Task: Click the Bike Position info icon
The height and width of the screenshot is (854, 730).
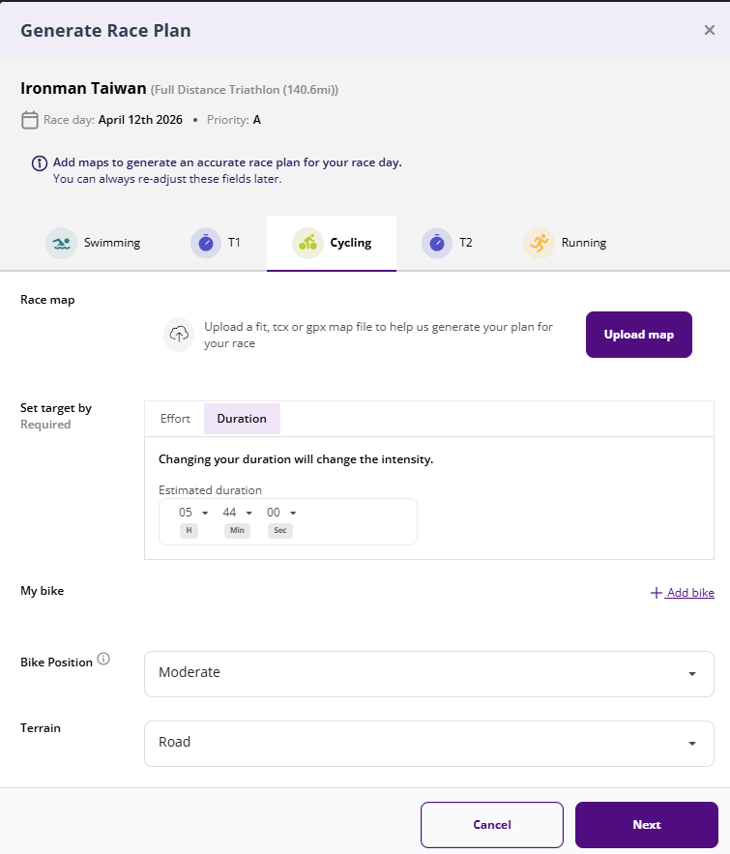Action: (103, 659)
